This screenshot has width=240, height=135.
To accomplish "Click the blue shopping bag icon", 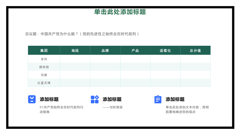I will pos(32,99).
